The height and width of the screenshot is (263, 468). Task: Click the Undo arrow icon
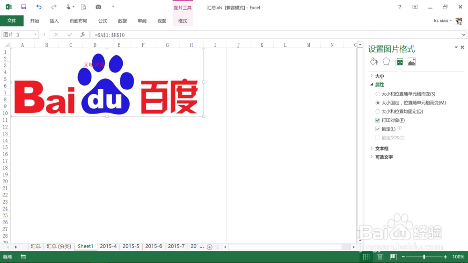(x=39, y=7)
